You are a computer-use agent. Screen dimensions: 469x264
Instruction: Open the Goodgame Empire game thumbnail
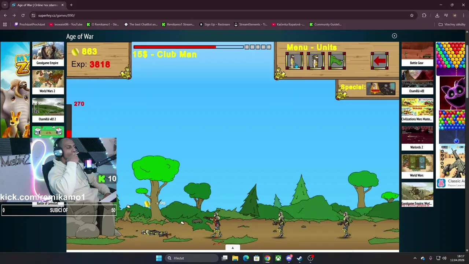48,54
